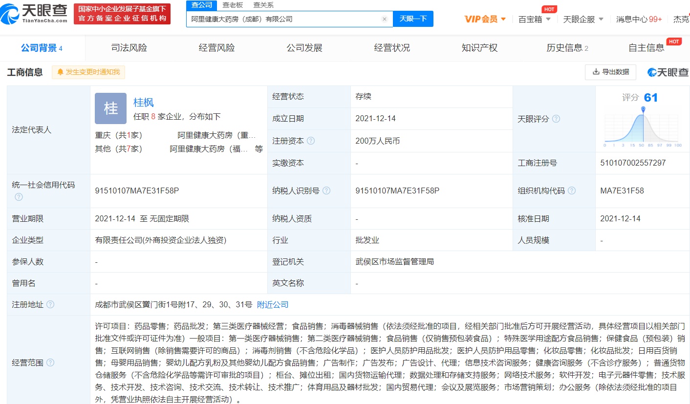690x404 pixels.
Task: Open the 公司发展 tab
Action: [304, 48]
